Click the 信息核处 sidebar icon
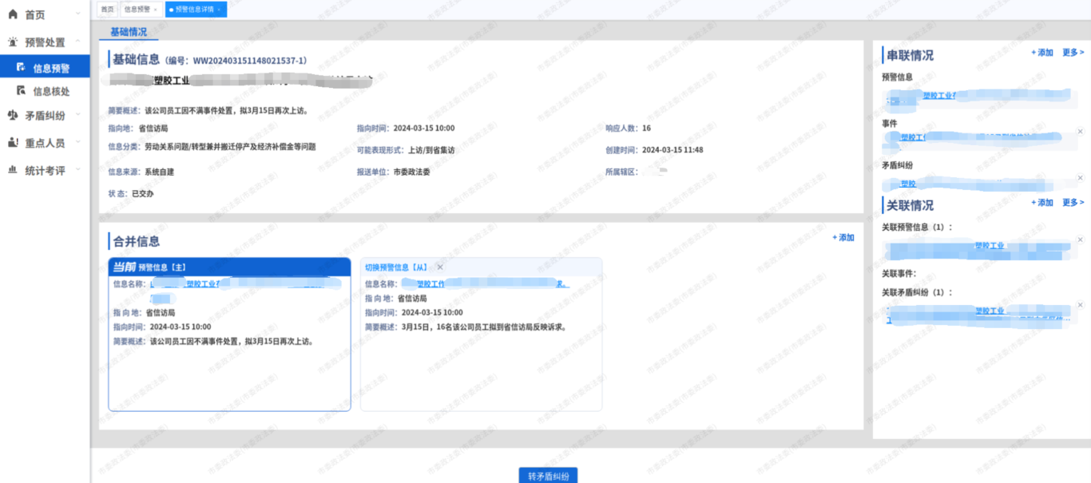The width and height of the screenshot is (1091, 483). (22, 91)
